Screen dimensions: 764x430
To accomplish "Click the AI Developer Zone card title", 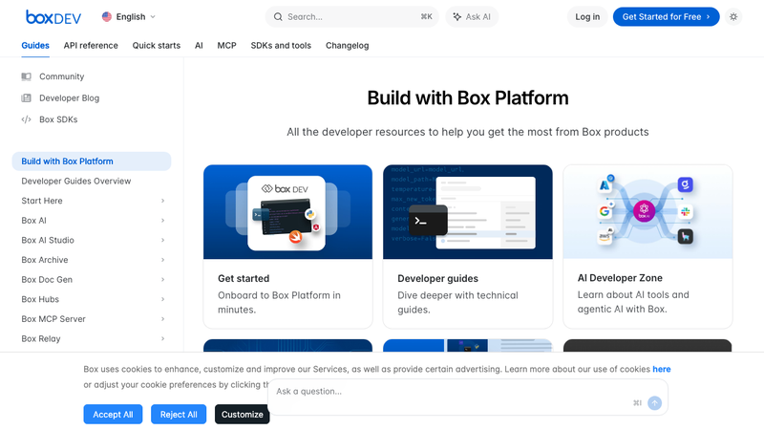I will [x=620, y=278].
